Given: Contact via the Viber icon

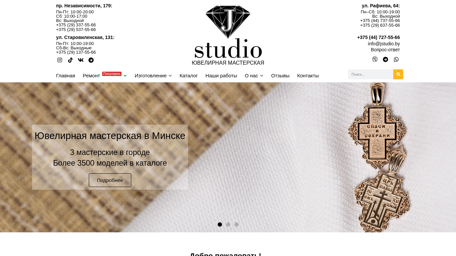Looking at the screenshot, I should (375, 59).
